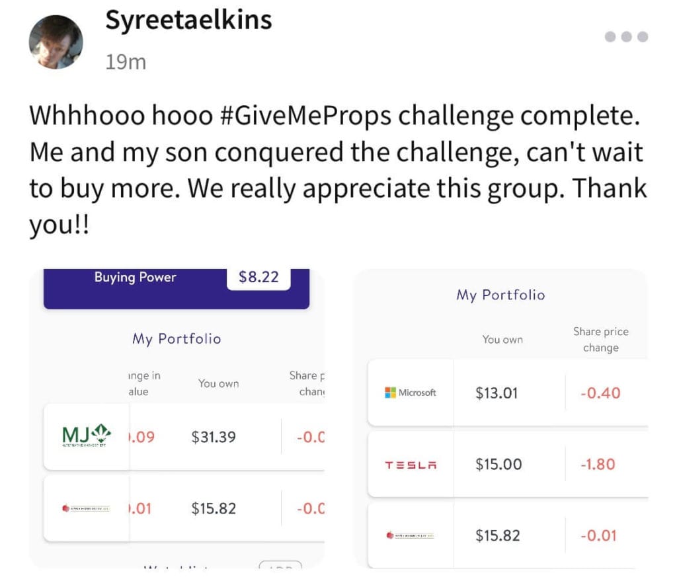
Task: Select the MJ ETF logo in portfolio
Action: (x=87, y=435)
